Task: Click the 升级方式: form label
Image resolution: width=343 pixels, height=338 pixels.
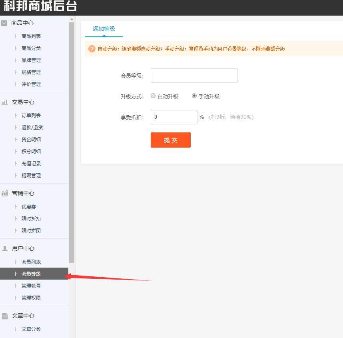Action: coord(132,96)
